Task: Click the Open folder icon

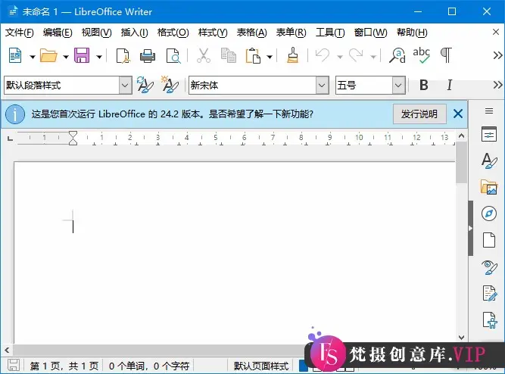Action: click(48, 55)
